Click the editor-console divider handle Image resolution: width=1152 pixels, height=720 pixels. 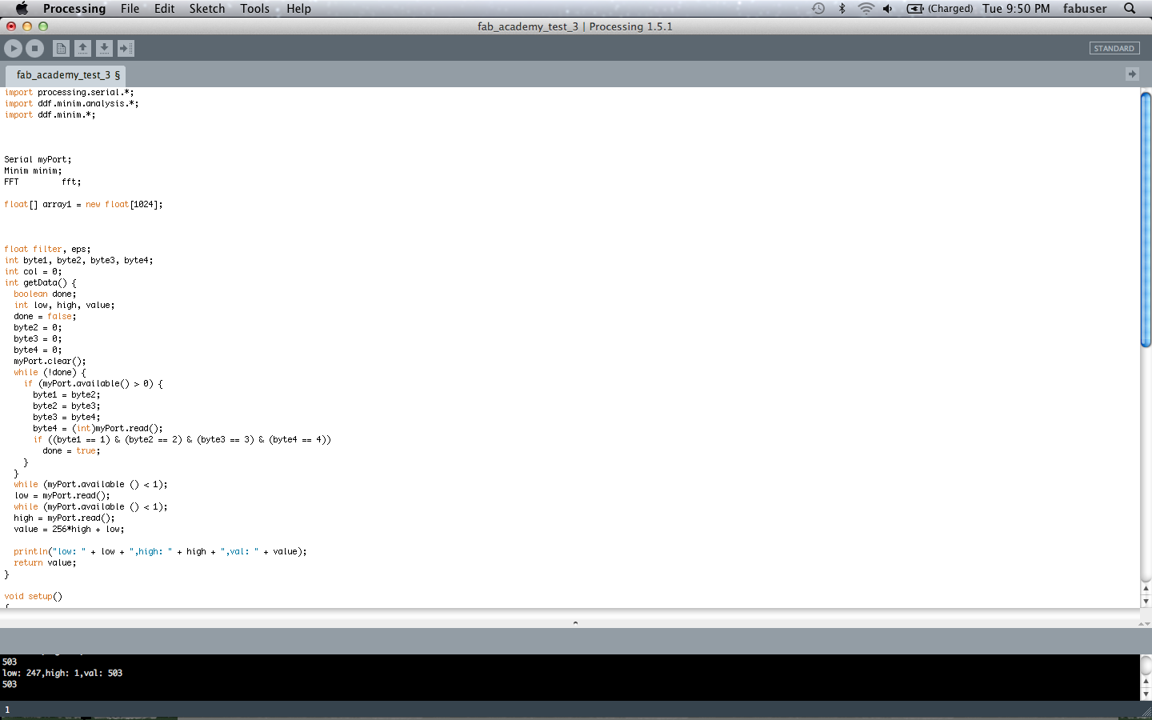[575, 622]
